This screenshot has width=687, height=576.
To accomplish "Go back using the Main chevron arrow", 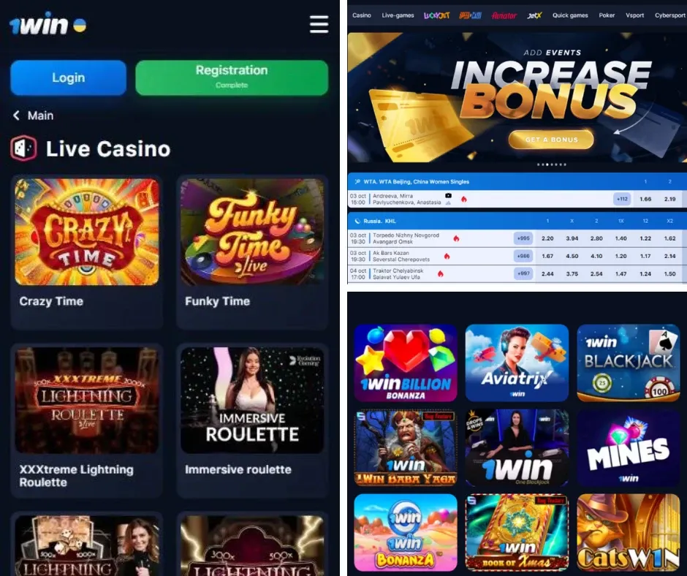I will point(16,115).
